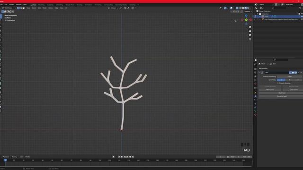The height and width of the screenshot is (170, 303).
Task: Toggle Symmetry X on Skin modifier
Action: [x=281, y=80]
